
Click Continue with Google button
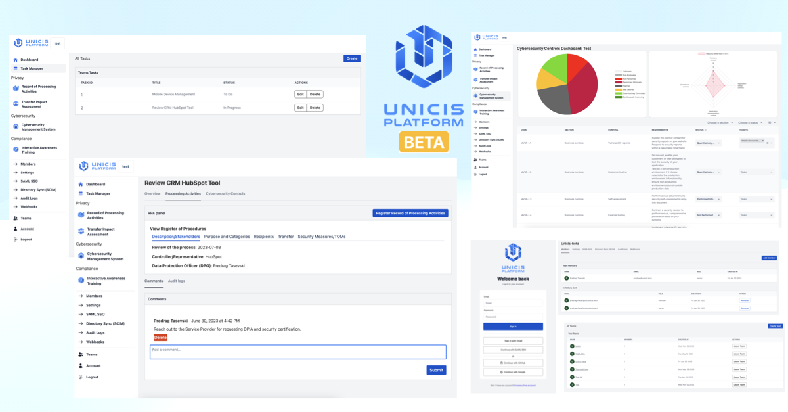(x=513, y=372)
